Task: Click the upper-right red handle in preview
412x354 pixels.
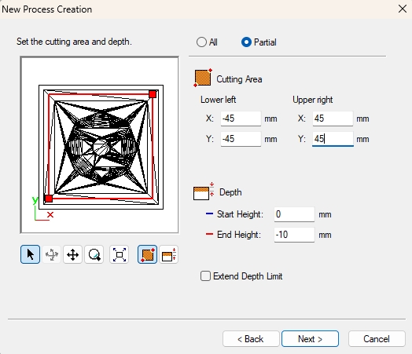Action: pyautogui.click(x=153, y=94)
